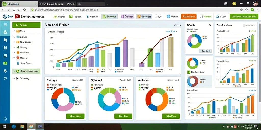Select the Simula Soledarsa radio item
This screenshot has width=261, height=130.
26,71
